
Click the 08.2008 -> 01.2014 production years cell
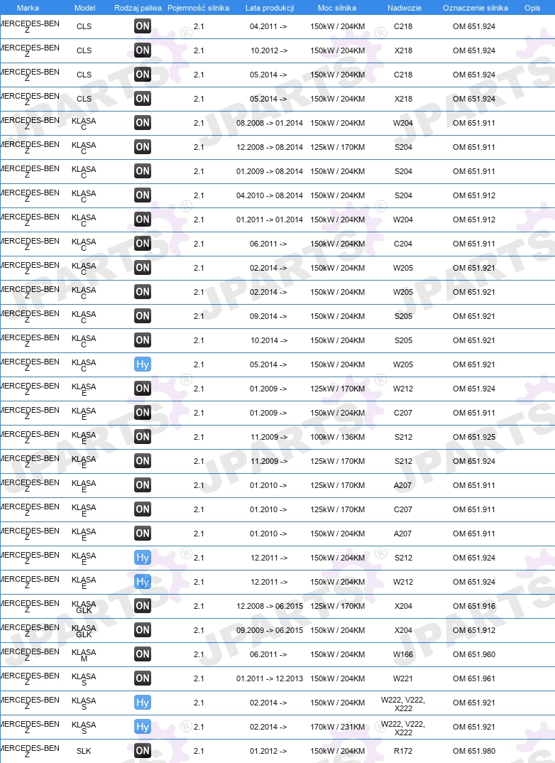tap(270, 123)
